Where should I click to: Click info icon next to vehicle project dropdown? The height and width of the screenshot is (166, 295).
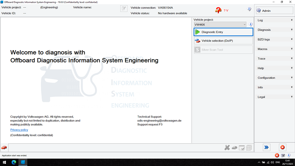(250, 24)
